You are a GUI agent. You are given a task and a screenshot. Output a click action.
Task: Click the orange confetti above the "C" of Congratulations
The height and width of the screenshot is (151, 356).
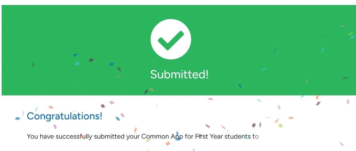point(51,107)
